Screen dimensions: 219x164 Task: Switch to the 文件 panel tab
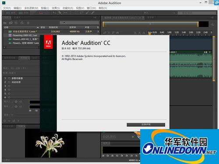pyautogui.click(x=7, y=17)
